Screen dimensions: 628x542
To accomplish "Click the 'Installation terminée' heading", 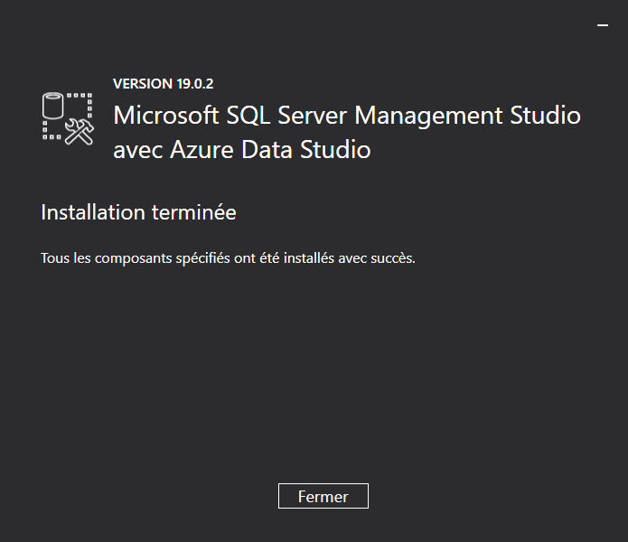I will point(138,212).
